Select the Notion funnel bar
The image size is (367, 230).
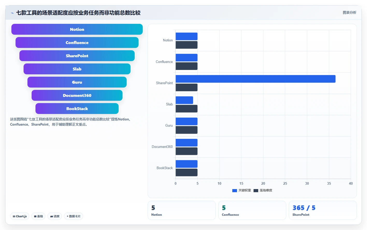[77, 29]
